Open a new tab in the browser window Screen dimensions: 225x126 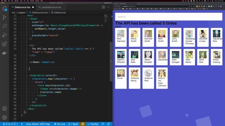point(139,4)
